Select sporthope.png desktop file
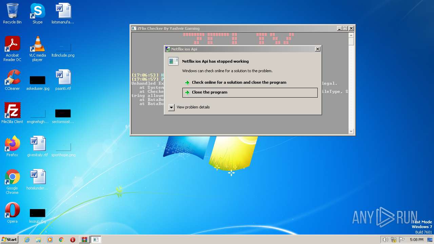 coord(63,149)
